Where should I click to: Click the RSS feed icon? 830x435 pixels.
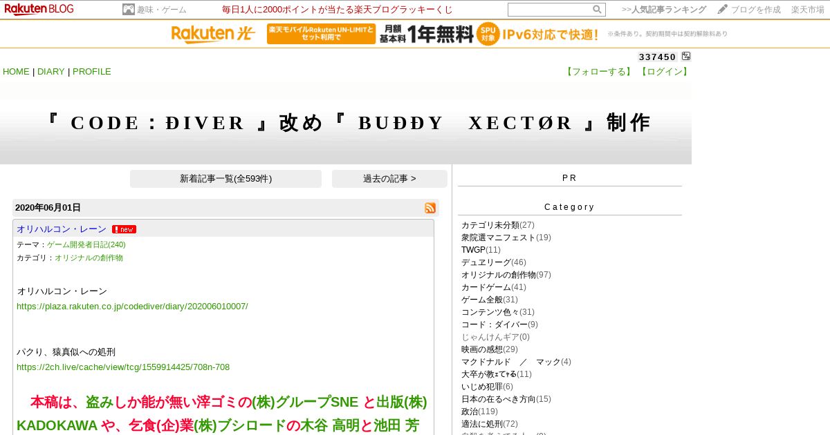430,208
